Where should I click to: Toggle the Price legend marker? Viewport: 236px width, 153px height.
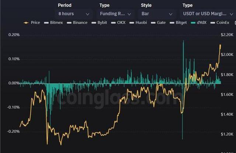pyautogui.click(x=26, y=23)
